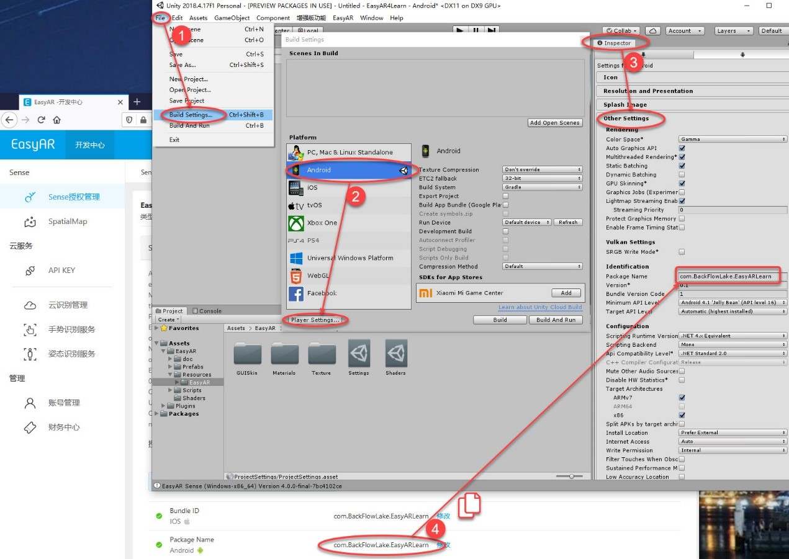Open the Assets menu

tap(199, 18)
